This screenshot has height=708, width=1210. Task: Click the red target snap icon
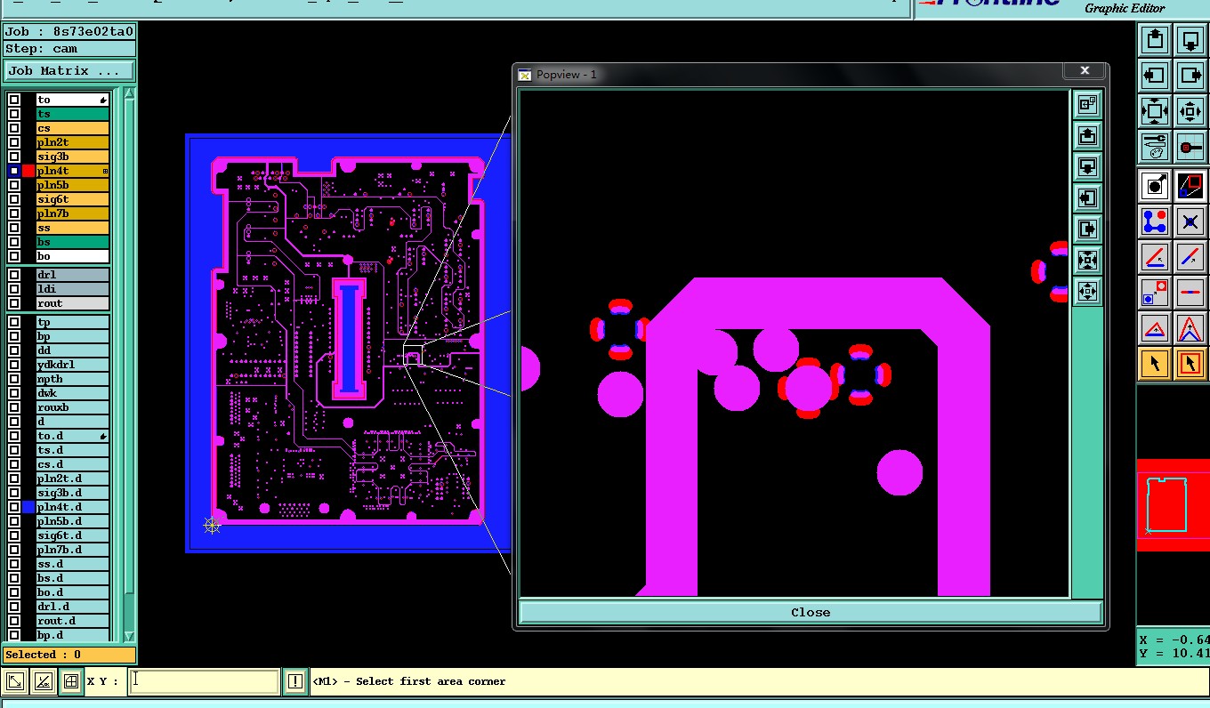[1190, 147]
